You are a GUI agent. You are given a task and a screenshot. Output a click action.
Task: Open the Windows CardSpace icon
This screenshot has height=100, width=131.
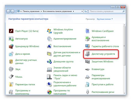tap(88, 31)
